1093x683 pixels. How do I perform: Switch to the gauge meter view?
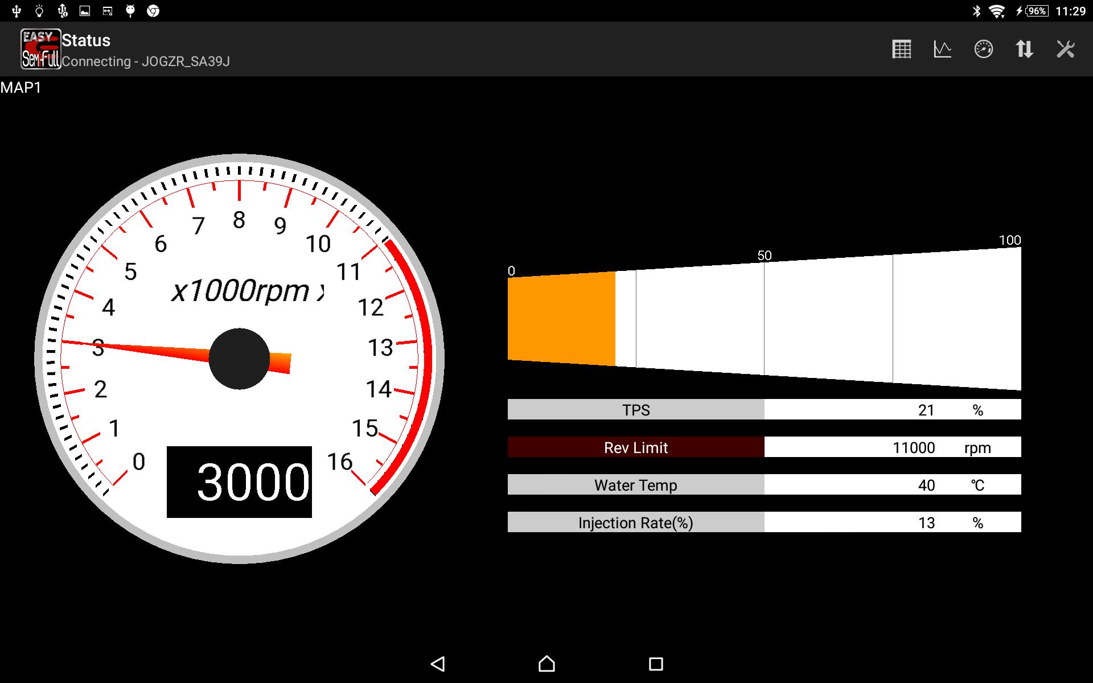984,49
